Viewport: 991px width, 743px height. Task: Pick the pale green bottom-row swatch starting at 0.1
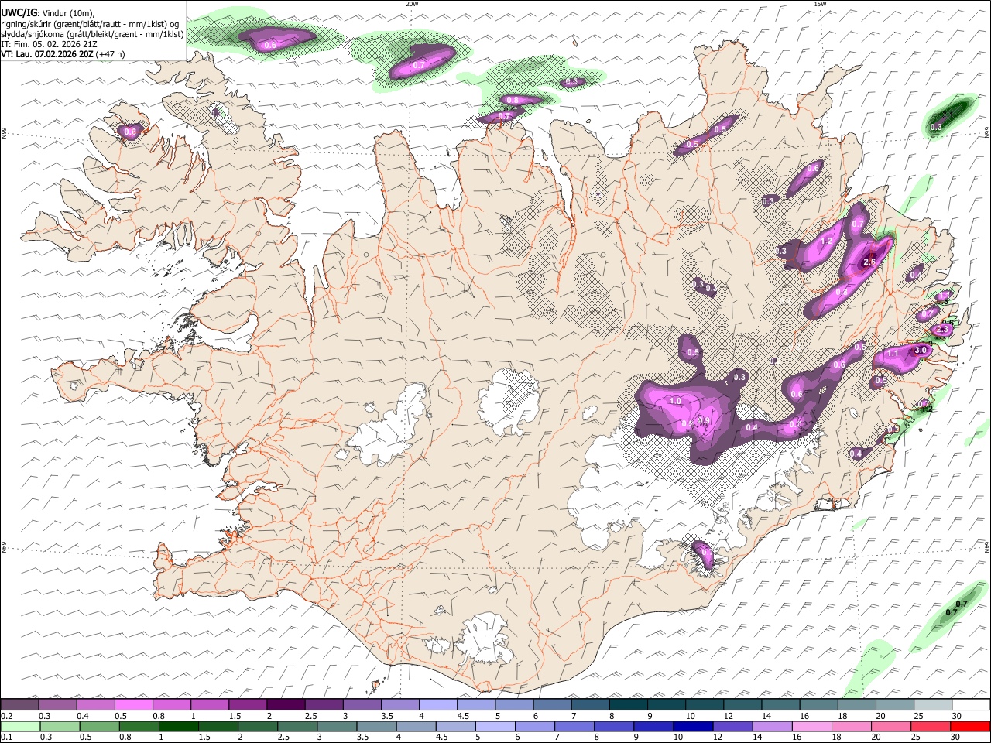20,727
